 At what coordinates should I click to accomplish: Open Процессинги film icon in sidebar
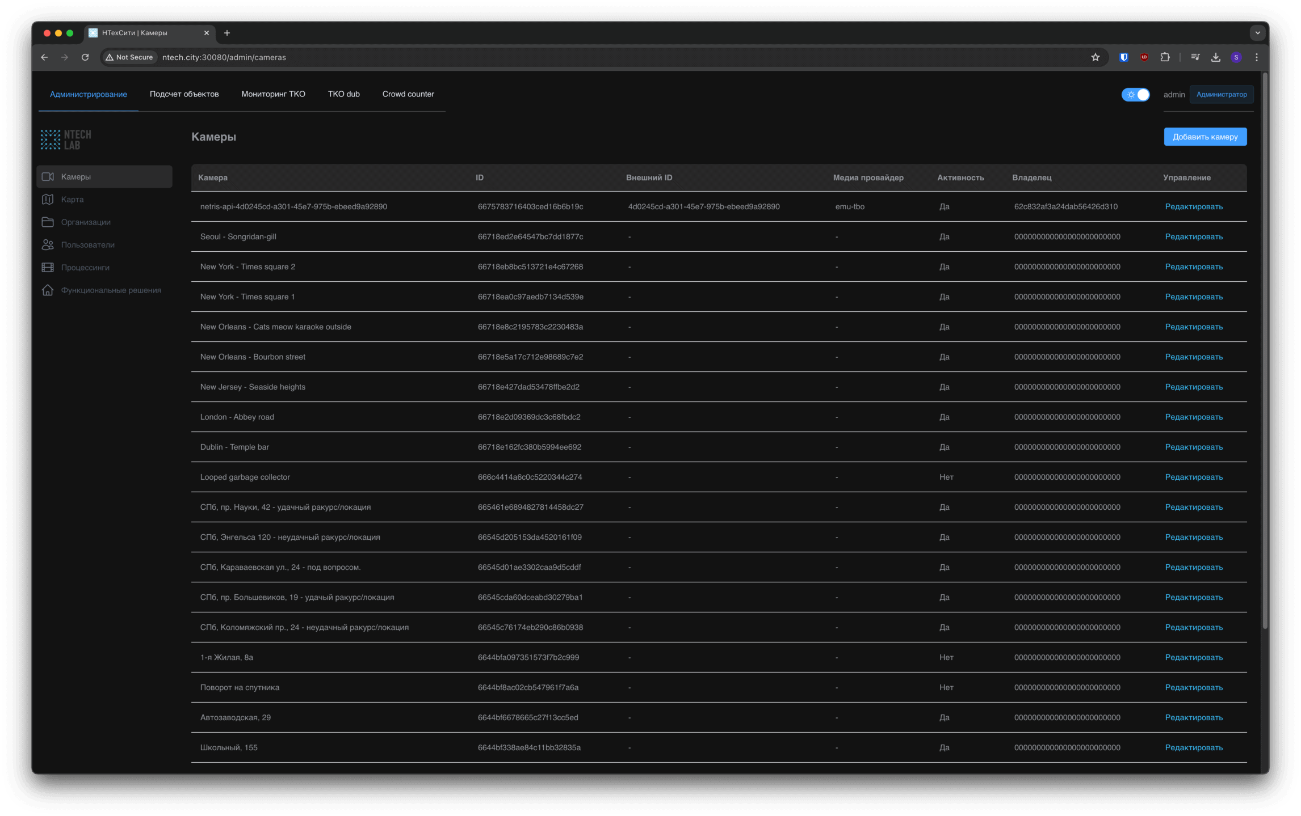[x=48, y=268]
